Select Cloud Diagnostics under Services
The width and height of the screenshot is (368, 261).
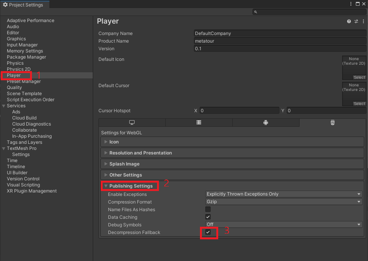tap(32, 124)
